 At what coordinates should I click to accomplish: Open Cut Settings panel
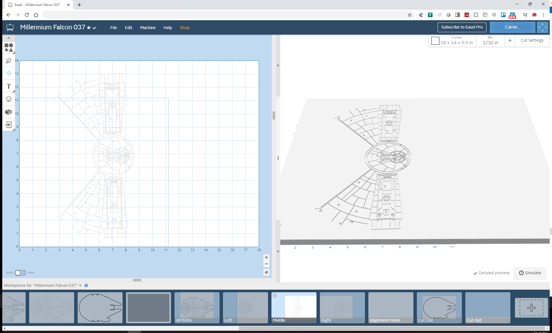[532, 40]
